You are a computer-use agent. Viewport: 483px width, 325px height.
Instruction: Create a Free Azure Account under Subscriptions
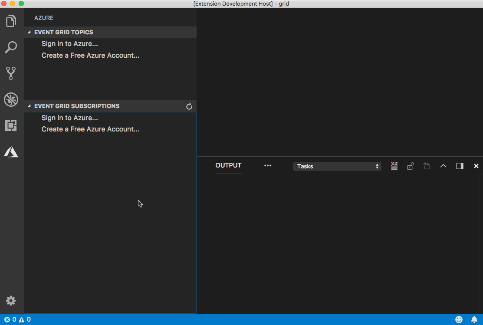91,129
